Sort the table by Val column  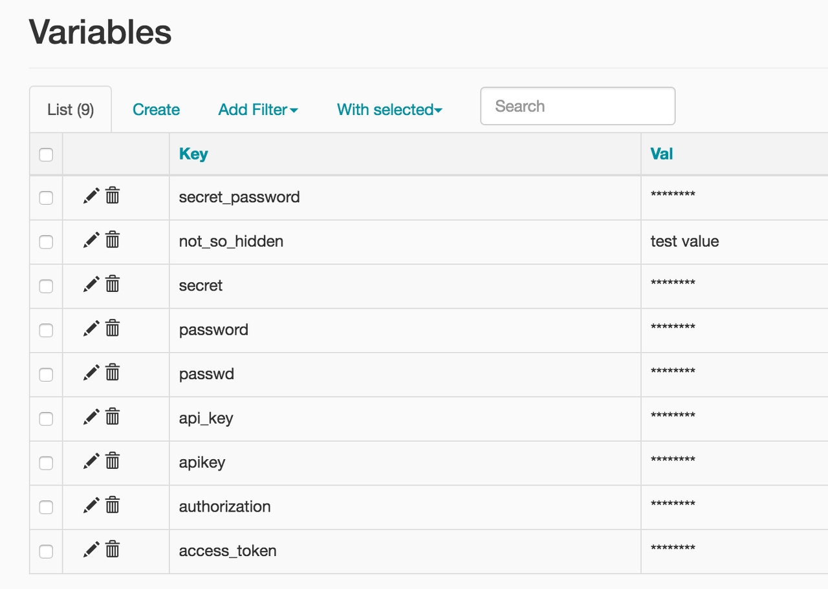click(662, 154)
